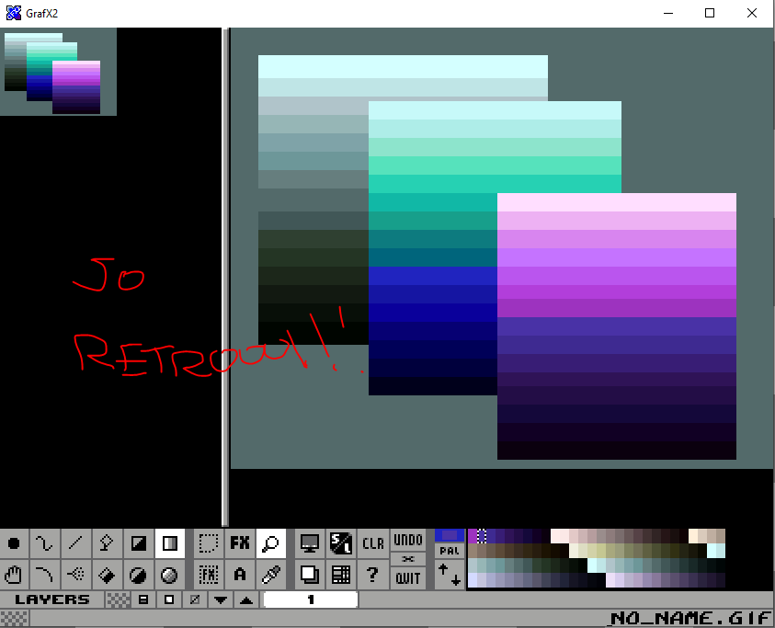Screen dimensions: 775x628
Task: Pick the bright purple palette color
Action: pyautogui.click(x=473, y=536)
